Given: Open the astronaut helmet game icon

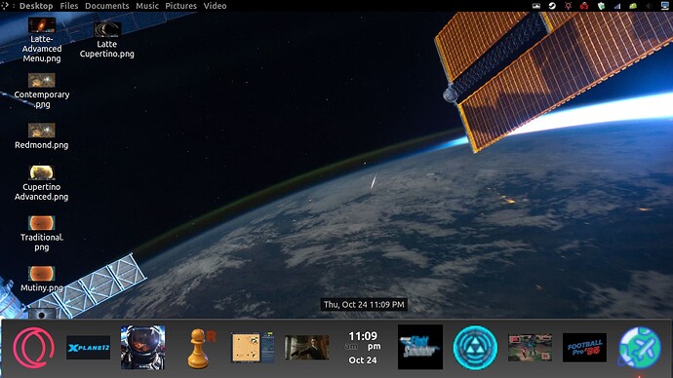Looking at the screenshot, I should tap(143, 348).
